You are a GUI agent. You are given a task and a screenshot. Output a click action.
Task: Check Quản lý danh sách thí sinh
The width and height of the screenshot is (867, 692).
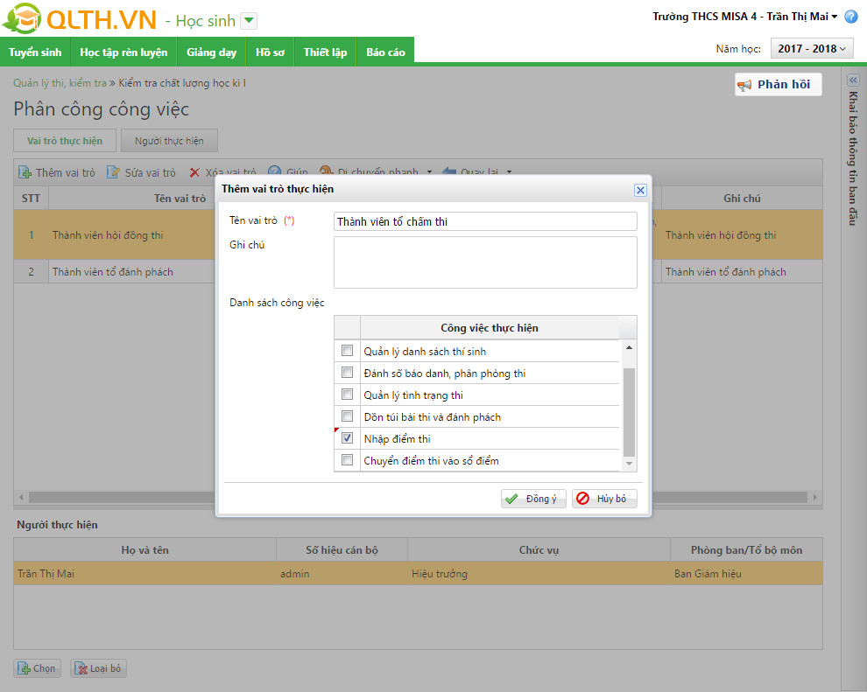point(348,351)
